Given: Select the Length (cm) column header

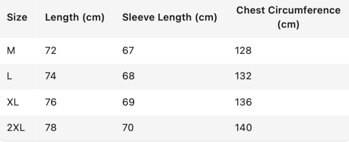Looking at the screenshot, I should pos(75,18).
